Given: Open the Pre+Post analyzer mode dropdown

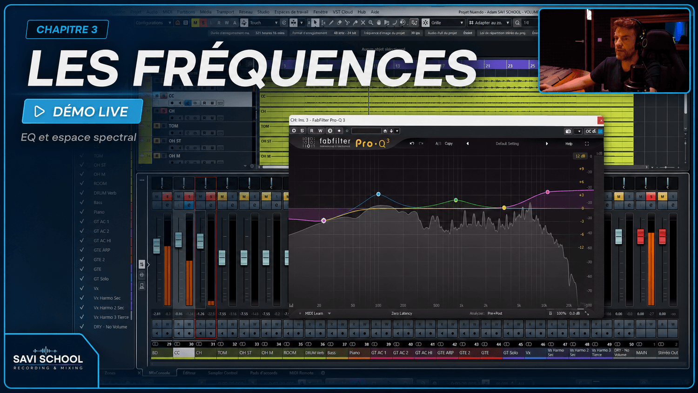Looking at the screenshot, I should [x=495, y=313].
